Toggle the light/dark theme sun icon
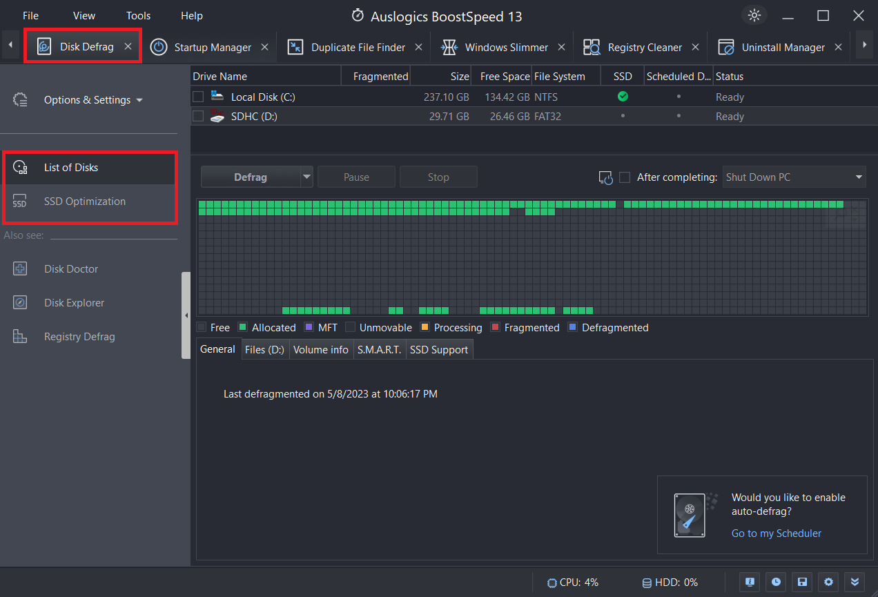Image resolution: width=878 pixels, height=597 pixels. click(754, 15)
